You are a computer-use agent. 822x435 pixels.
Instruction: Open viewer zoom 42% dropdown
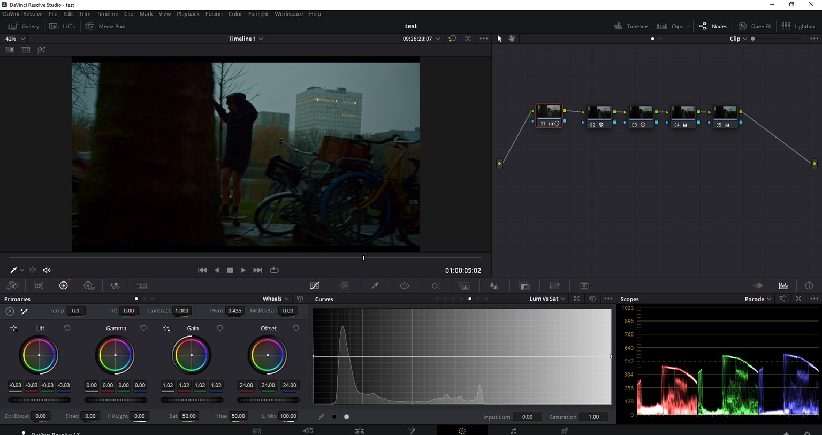tap(15, 39)
